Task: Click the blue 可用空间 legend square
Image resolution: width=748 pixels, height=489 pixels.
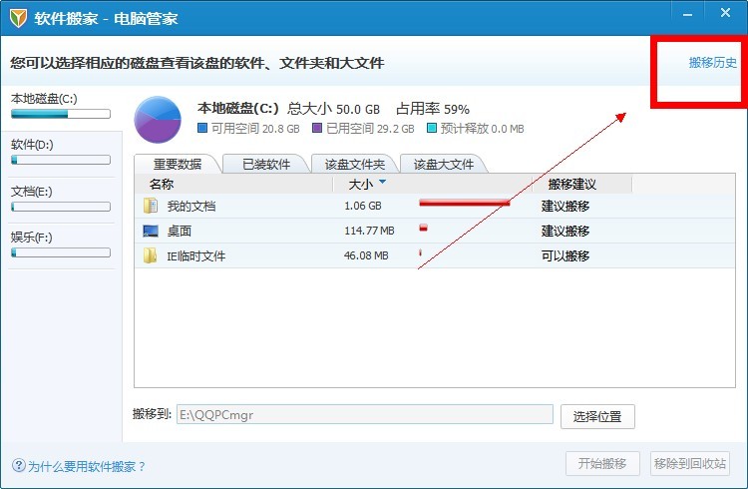Action: [202, 128]
